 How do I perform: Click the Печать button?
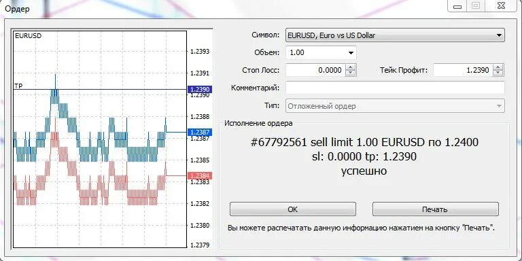[436, 209]
